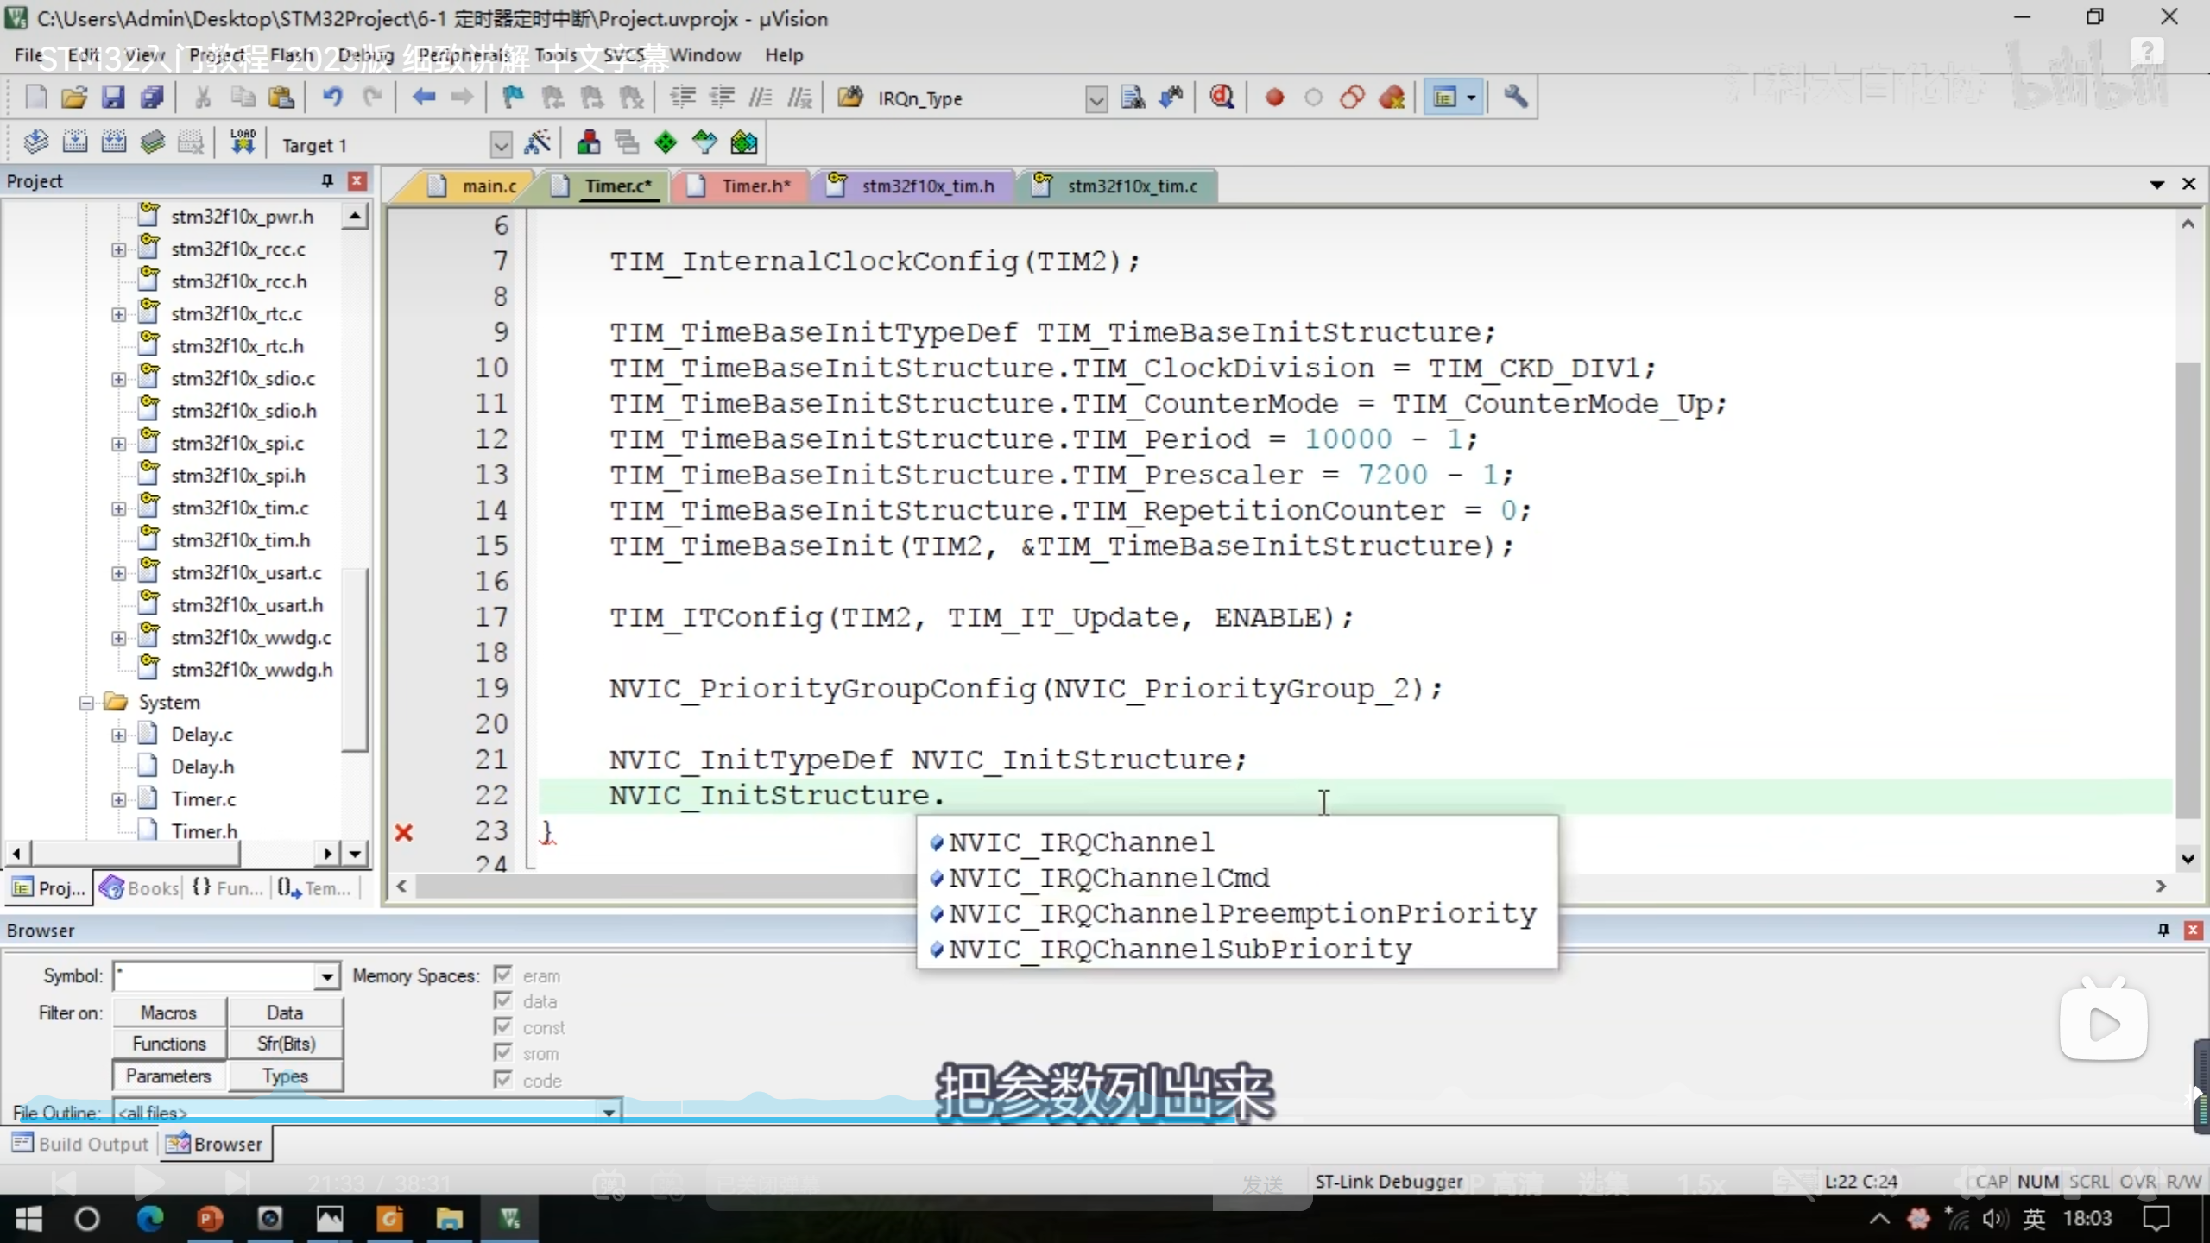Start the debug session icon
This screenshot has height=1243, width=2210.
(1222, 98)
